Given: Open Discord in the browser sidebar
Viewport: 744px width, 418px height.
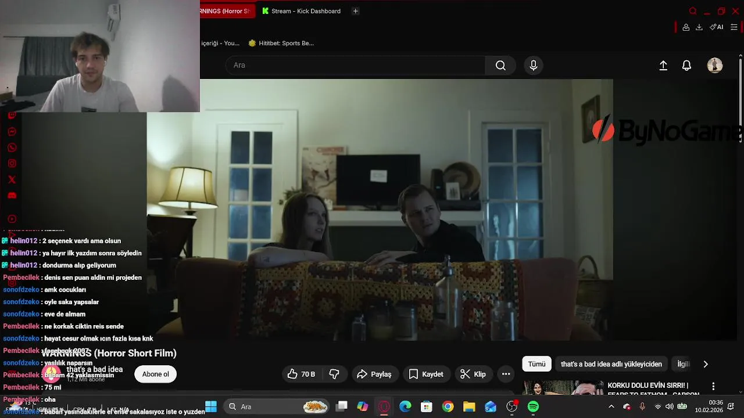Looking at the screenshot, I should (12, 195).
